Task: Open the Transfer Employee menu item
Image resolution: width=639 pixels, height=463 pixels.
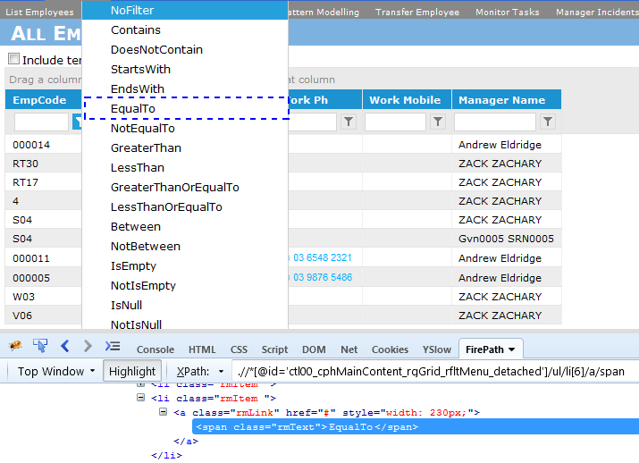Action: coord(417,12)
